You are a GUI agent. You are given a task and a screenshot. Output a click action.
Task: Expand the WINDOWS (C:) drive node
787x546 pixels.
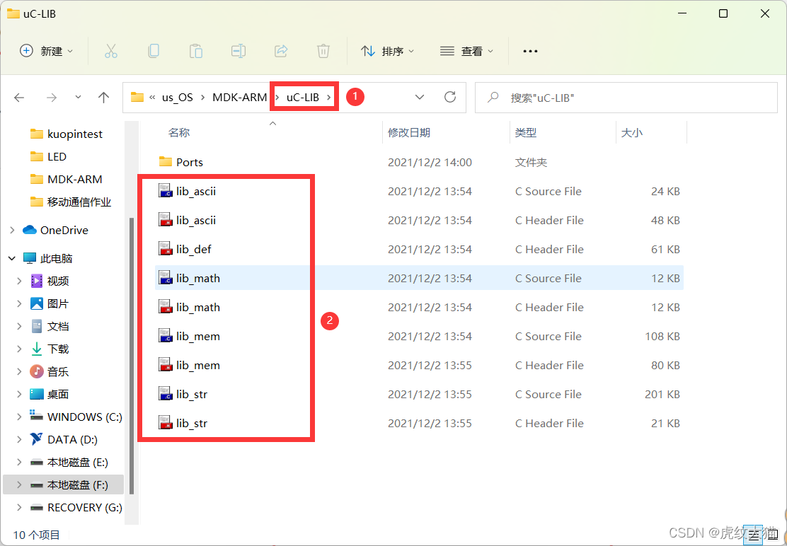(20, 417)
